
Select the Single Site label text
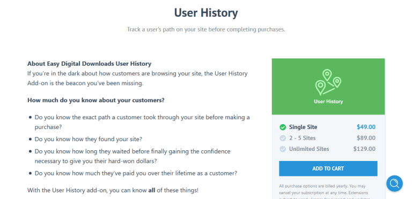coord(303,127)
